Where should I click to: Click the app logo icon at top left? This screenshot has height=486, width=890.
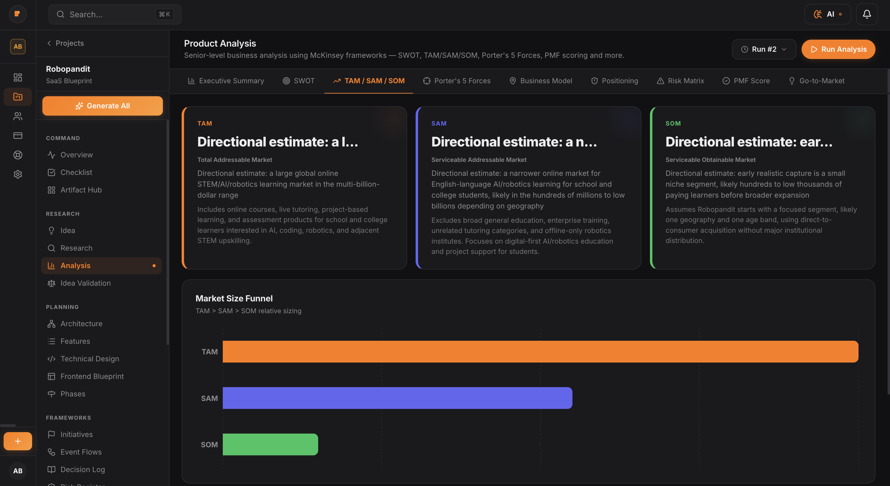pos(17,14)
